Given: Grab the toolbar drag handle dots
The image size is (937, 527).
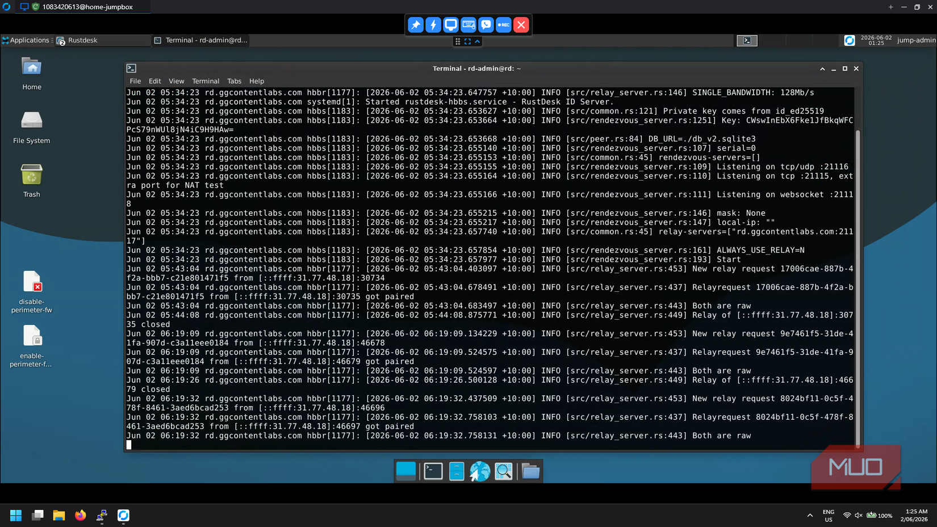Looking at the screenshot, I should [x=458, y=41].
